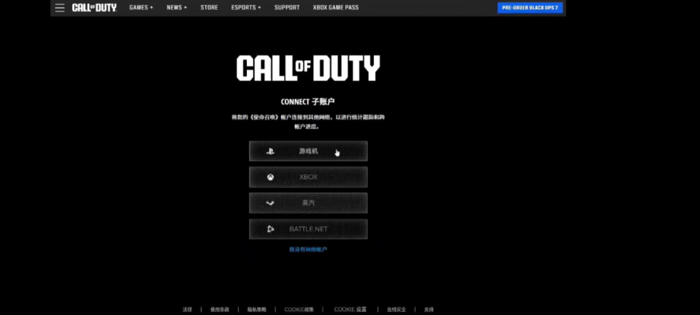
Task: Open the COOKIE 设置 footer link
Action: pyautogui.click(x=350, y=310)
